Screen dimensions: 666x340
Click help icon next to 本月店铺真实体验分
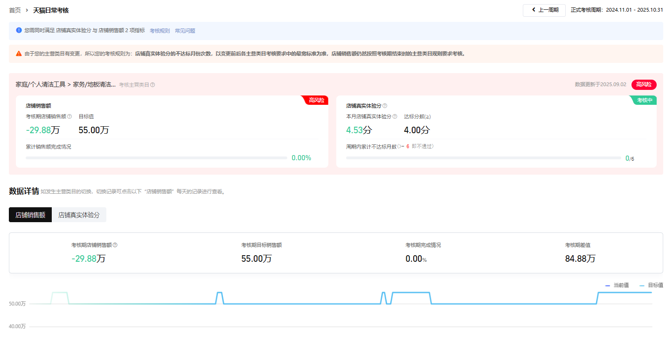click(395, 116)
